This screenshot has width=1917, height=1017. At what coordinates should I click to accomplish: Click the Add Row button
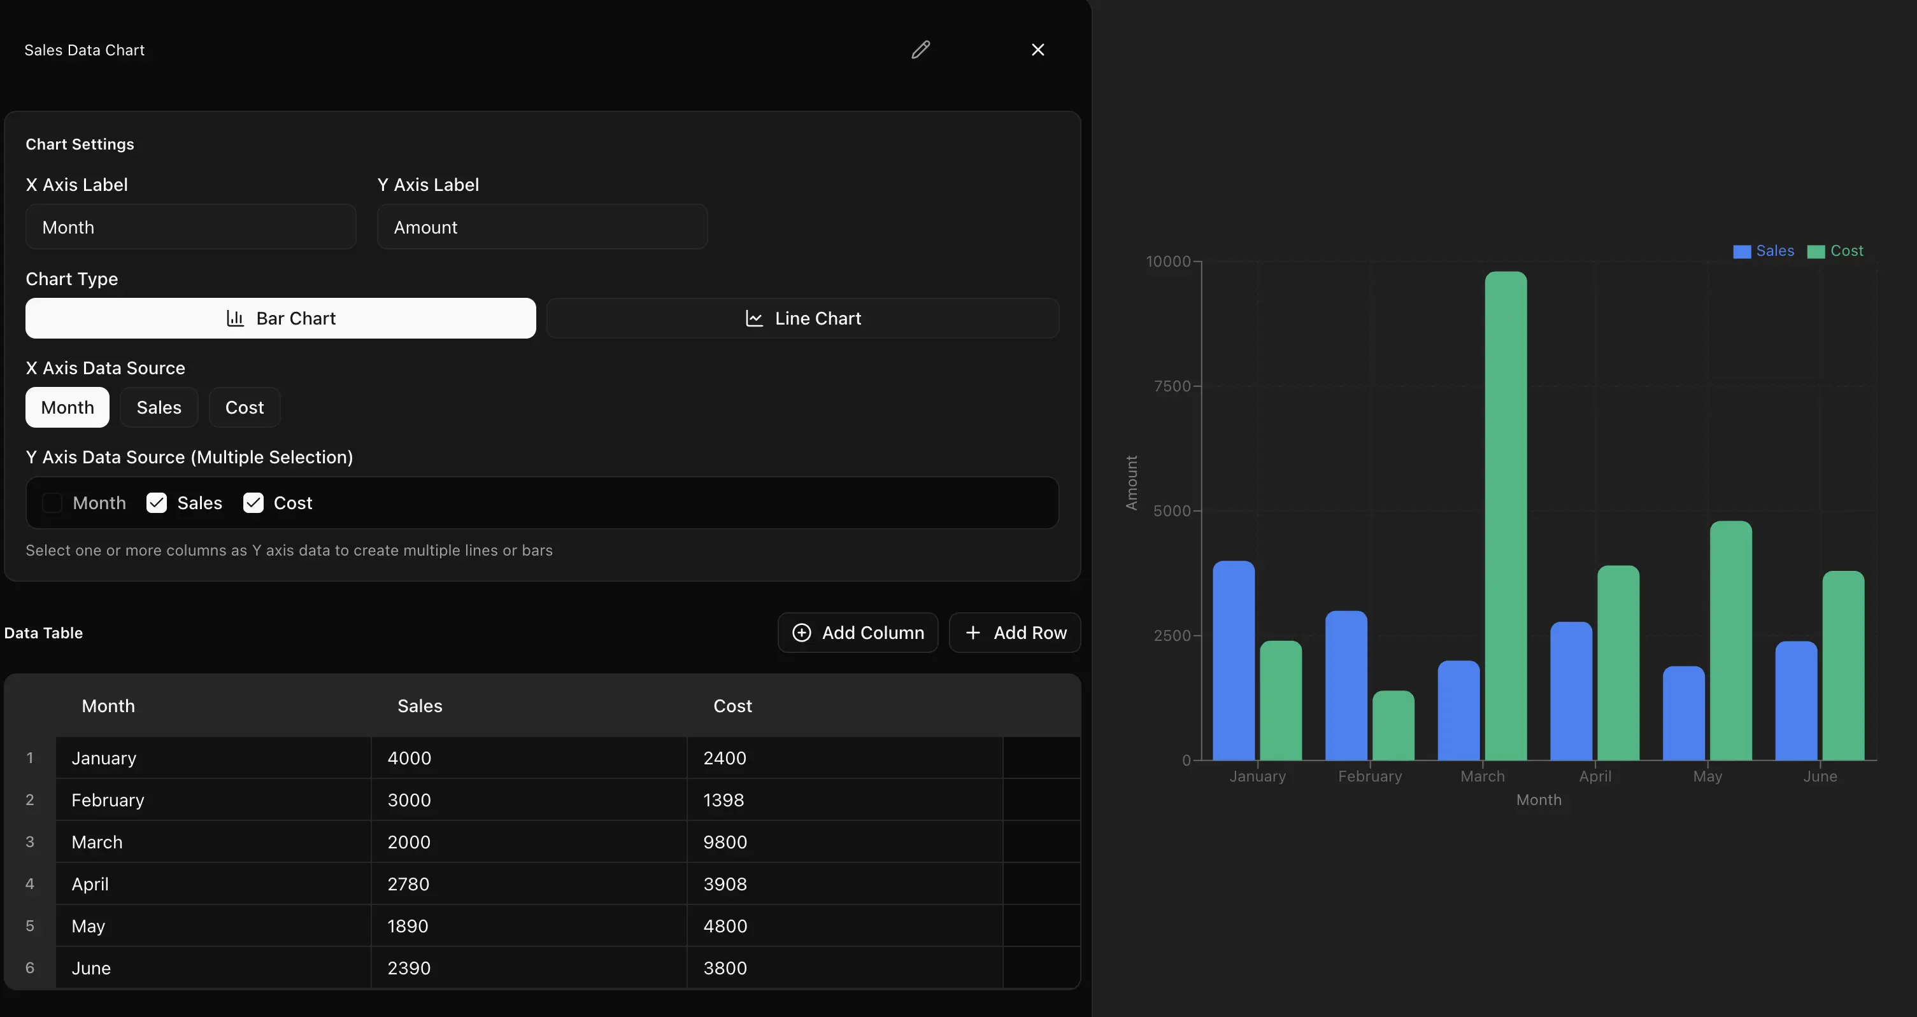[1015, 633]
